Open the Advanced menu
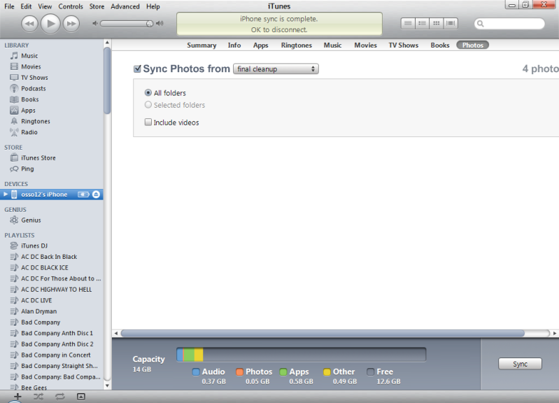Screen dimensions: 559x403 point(125,6)
